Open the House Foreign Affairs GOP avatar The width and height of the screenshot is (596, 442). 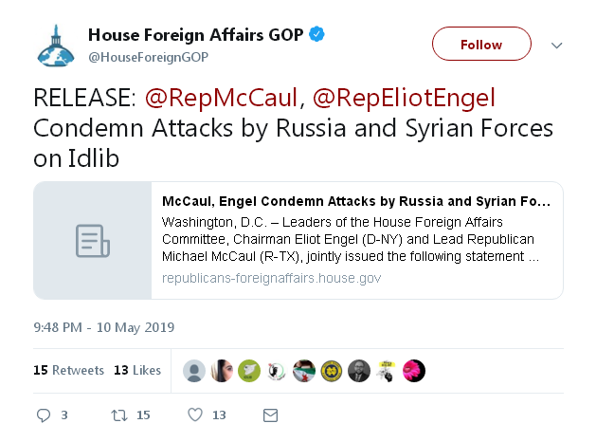click(x=56, y=46)
